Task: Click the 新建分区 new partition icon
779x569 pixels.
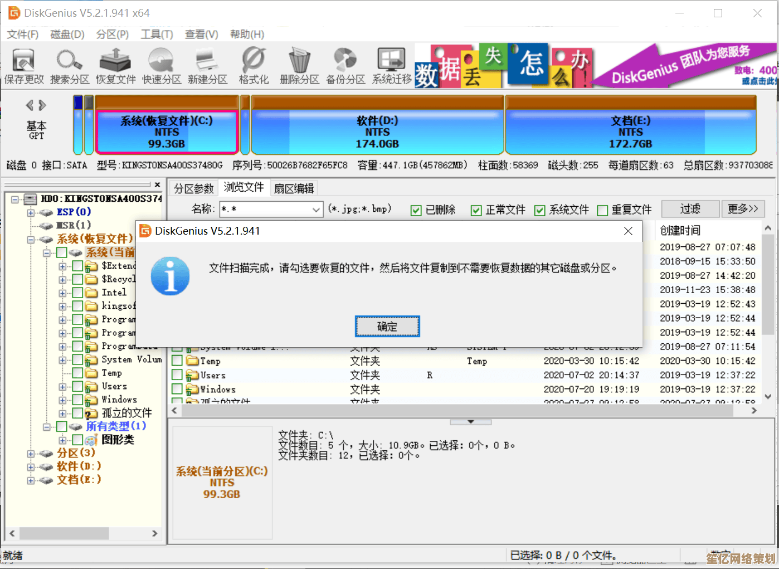Action: [207, 66]
